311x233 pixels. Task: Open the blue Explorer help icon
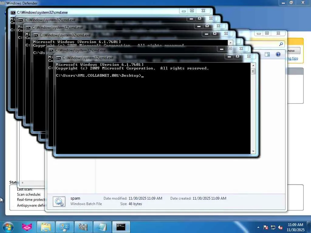[278, 54]
